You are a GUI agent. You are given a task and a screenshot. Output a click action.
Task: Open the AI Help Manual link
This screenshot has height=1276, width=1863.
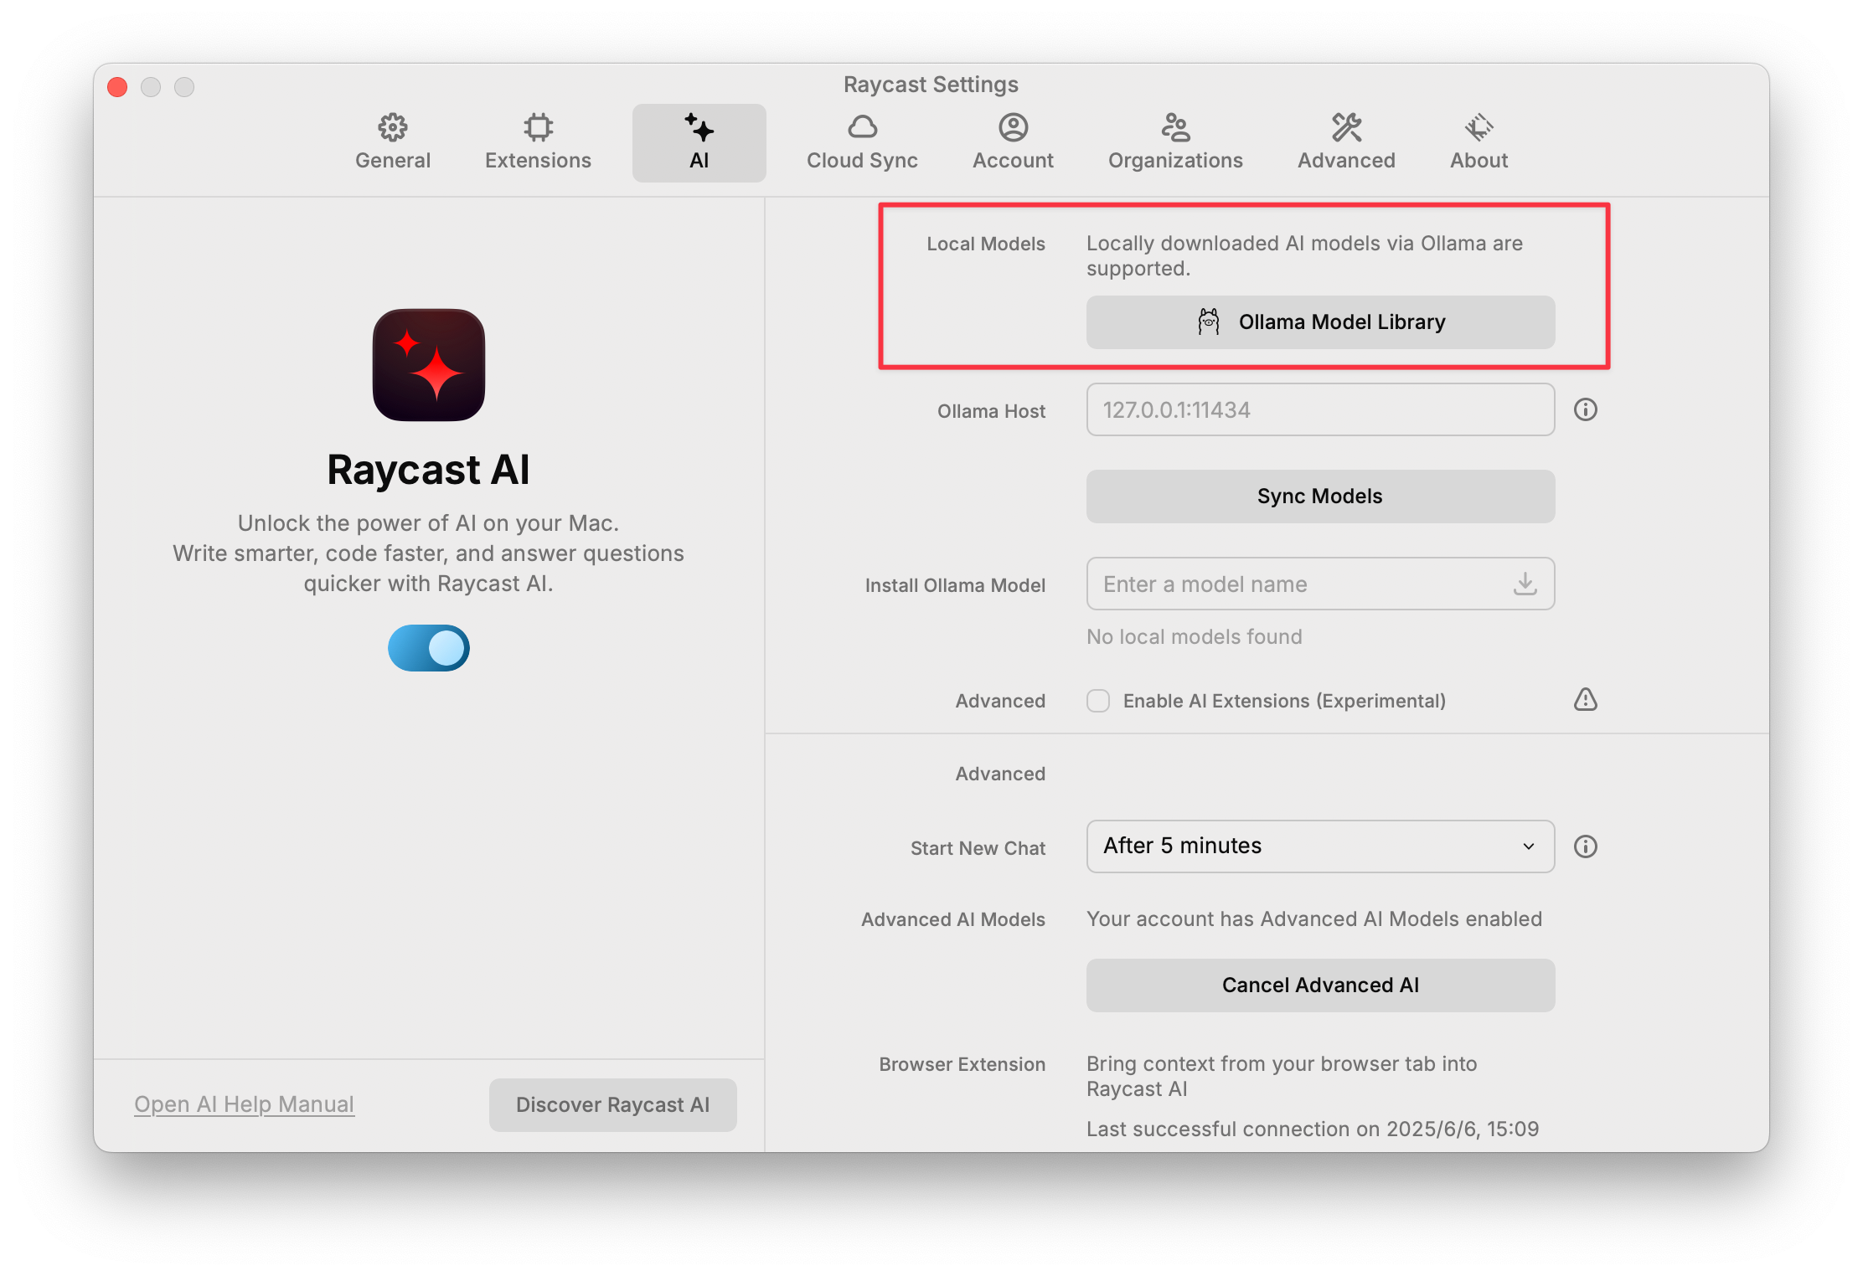[244, 1104]
